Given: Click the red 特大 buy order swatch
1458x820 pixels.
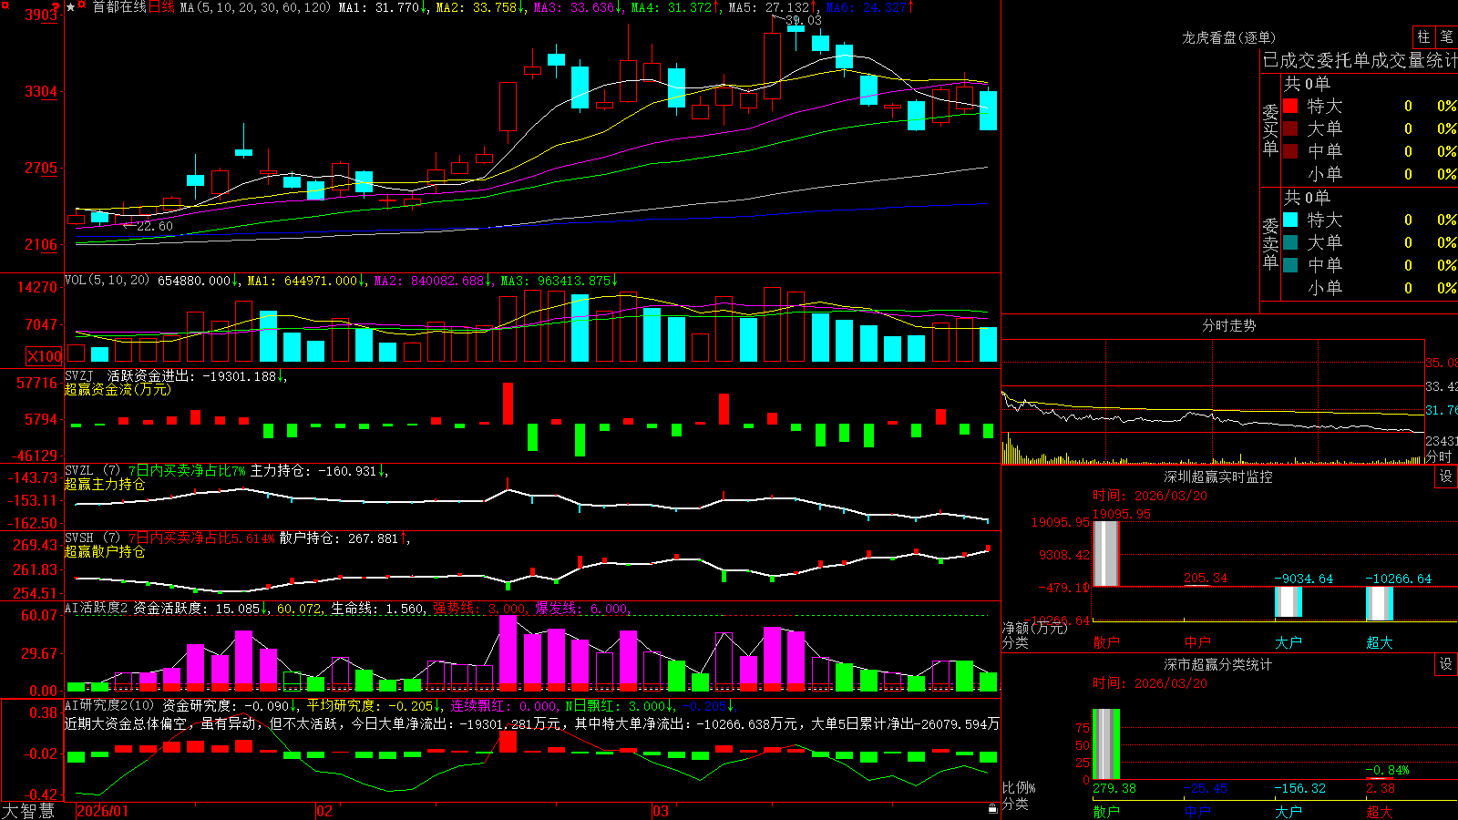Looking at the screenshot, I should (x=1290, y=106).
